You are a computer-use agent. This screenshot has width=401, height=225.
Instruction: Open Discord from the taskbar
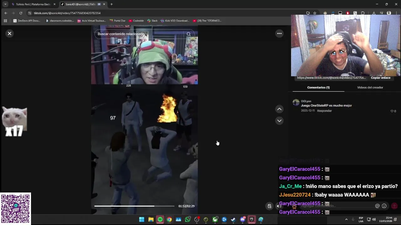coord(242,219)
